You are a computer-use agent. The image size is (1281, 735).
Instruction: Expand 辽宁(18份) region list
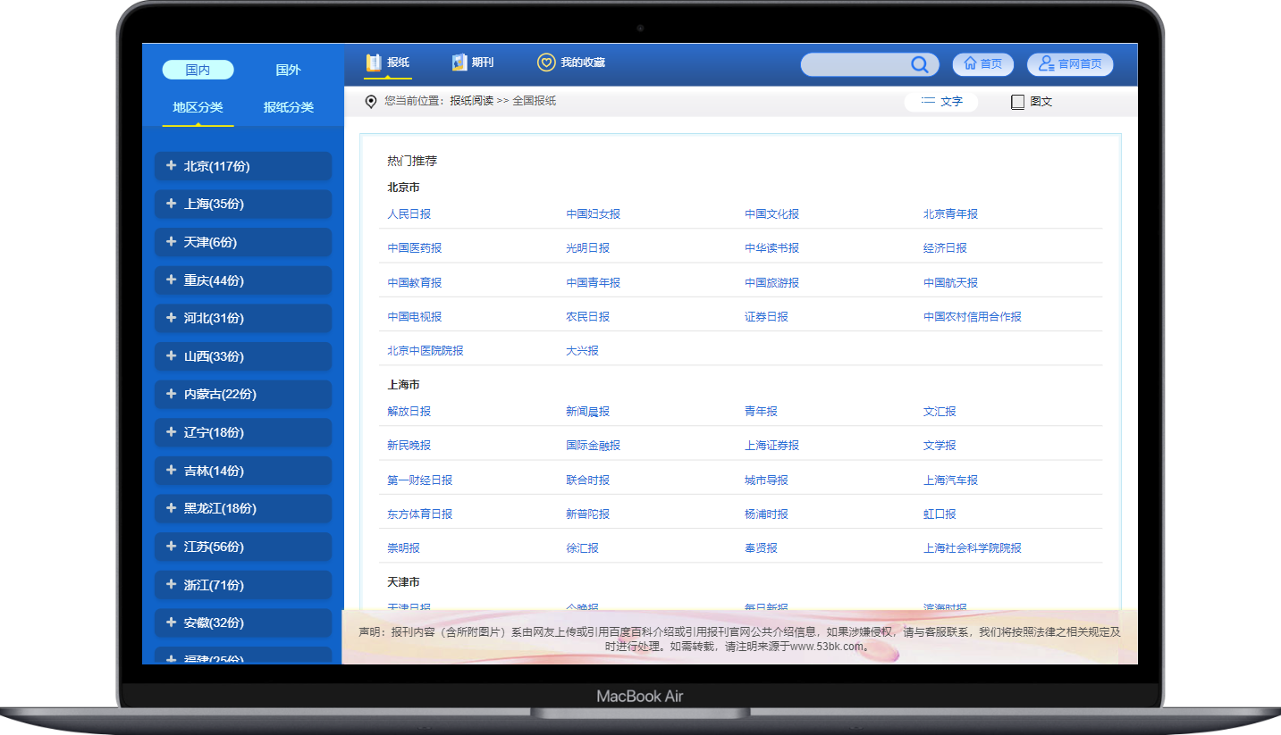(243, 432)
